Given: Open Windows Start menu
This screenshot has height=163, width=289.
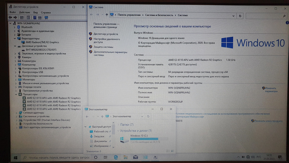Looking at the screenshot, I should pyautogui.click(x=16, y=158).
